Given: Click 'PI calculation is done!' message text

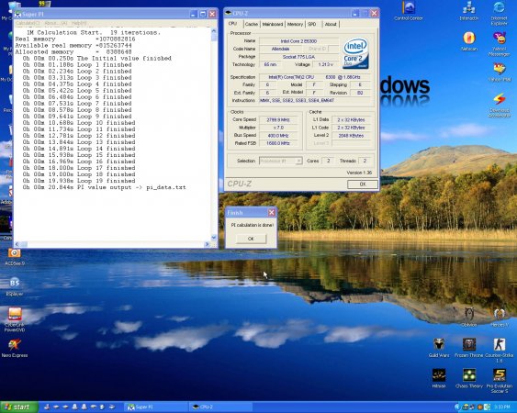Looking at the screenshot, I should 253,225.
